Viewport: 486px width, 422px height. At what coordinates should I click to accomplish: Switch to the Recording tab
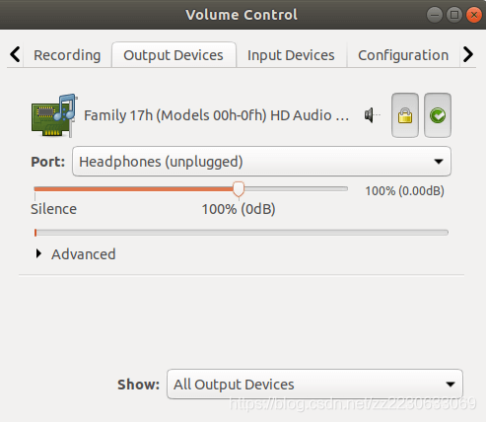(x=67, y=55)
